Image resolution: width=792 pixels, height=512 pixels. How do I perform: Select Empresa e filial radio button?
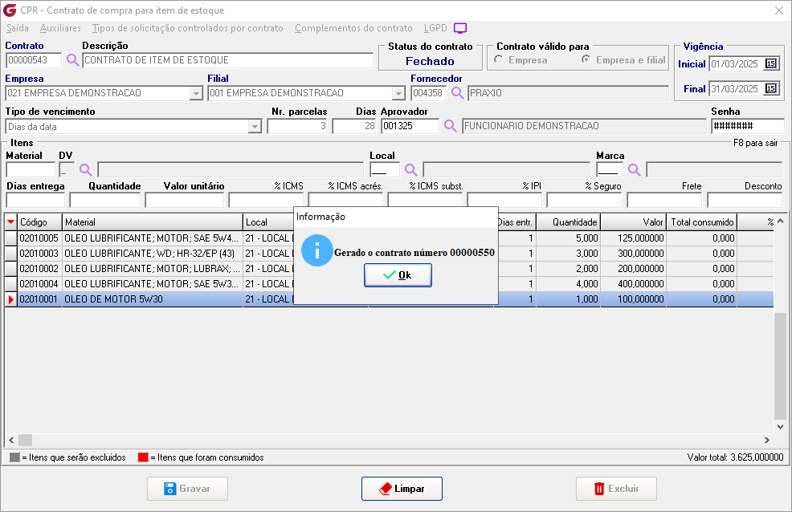586,59
